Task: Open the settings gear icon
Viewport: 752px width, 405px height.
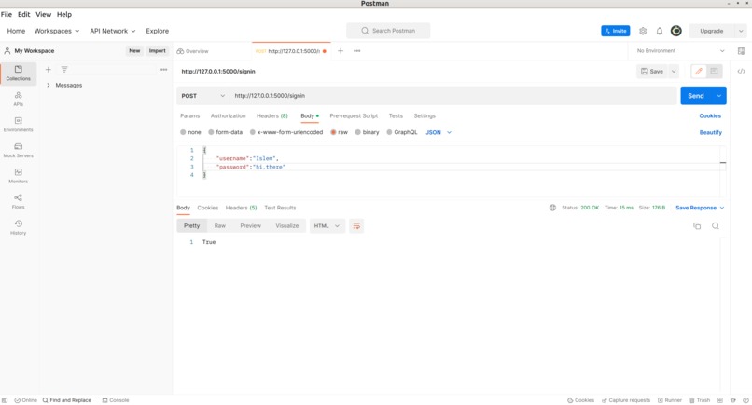Action: point(643,31)
